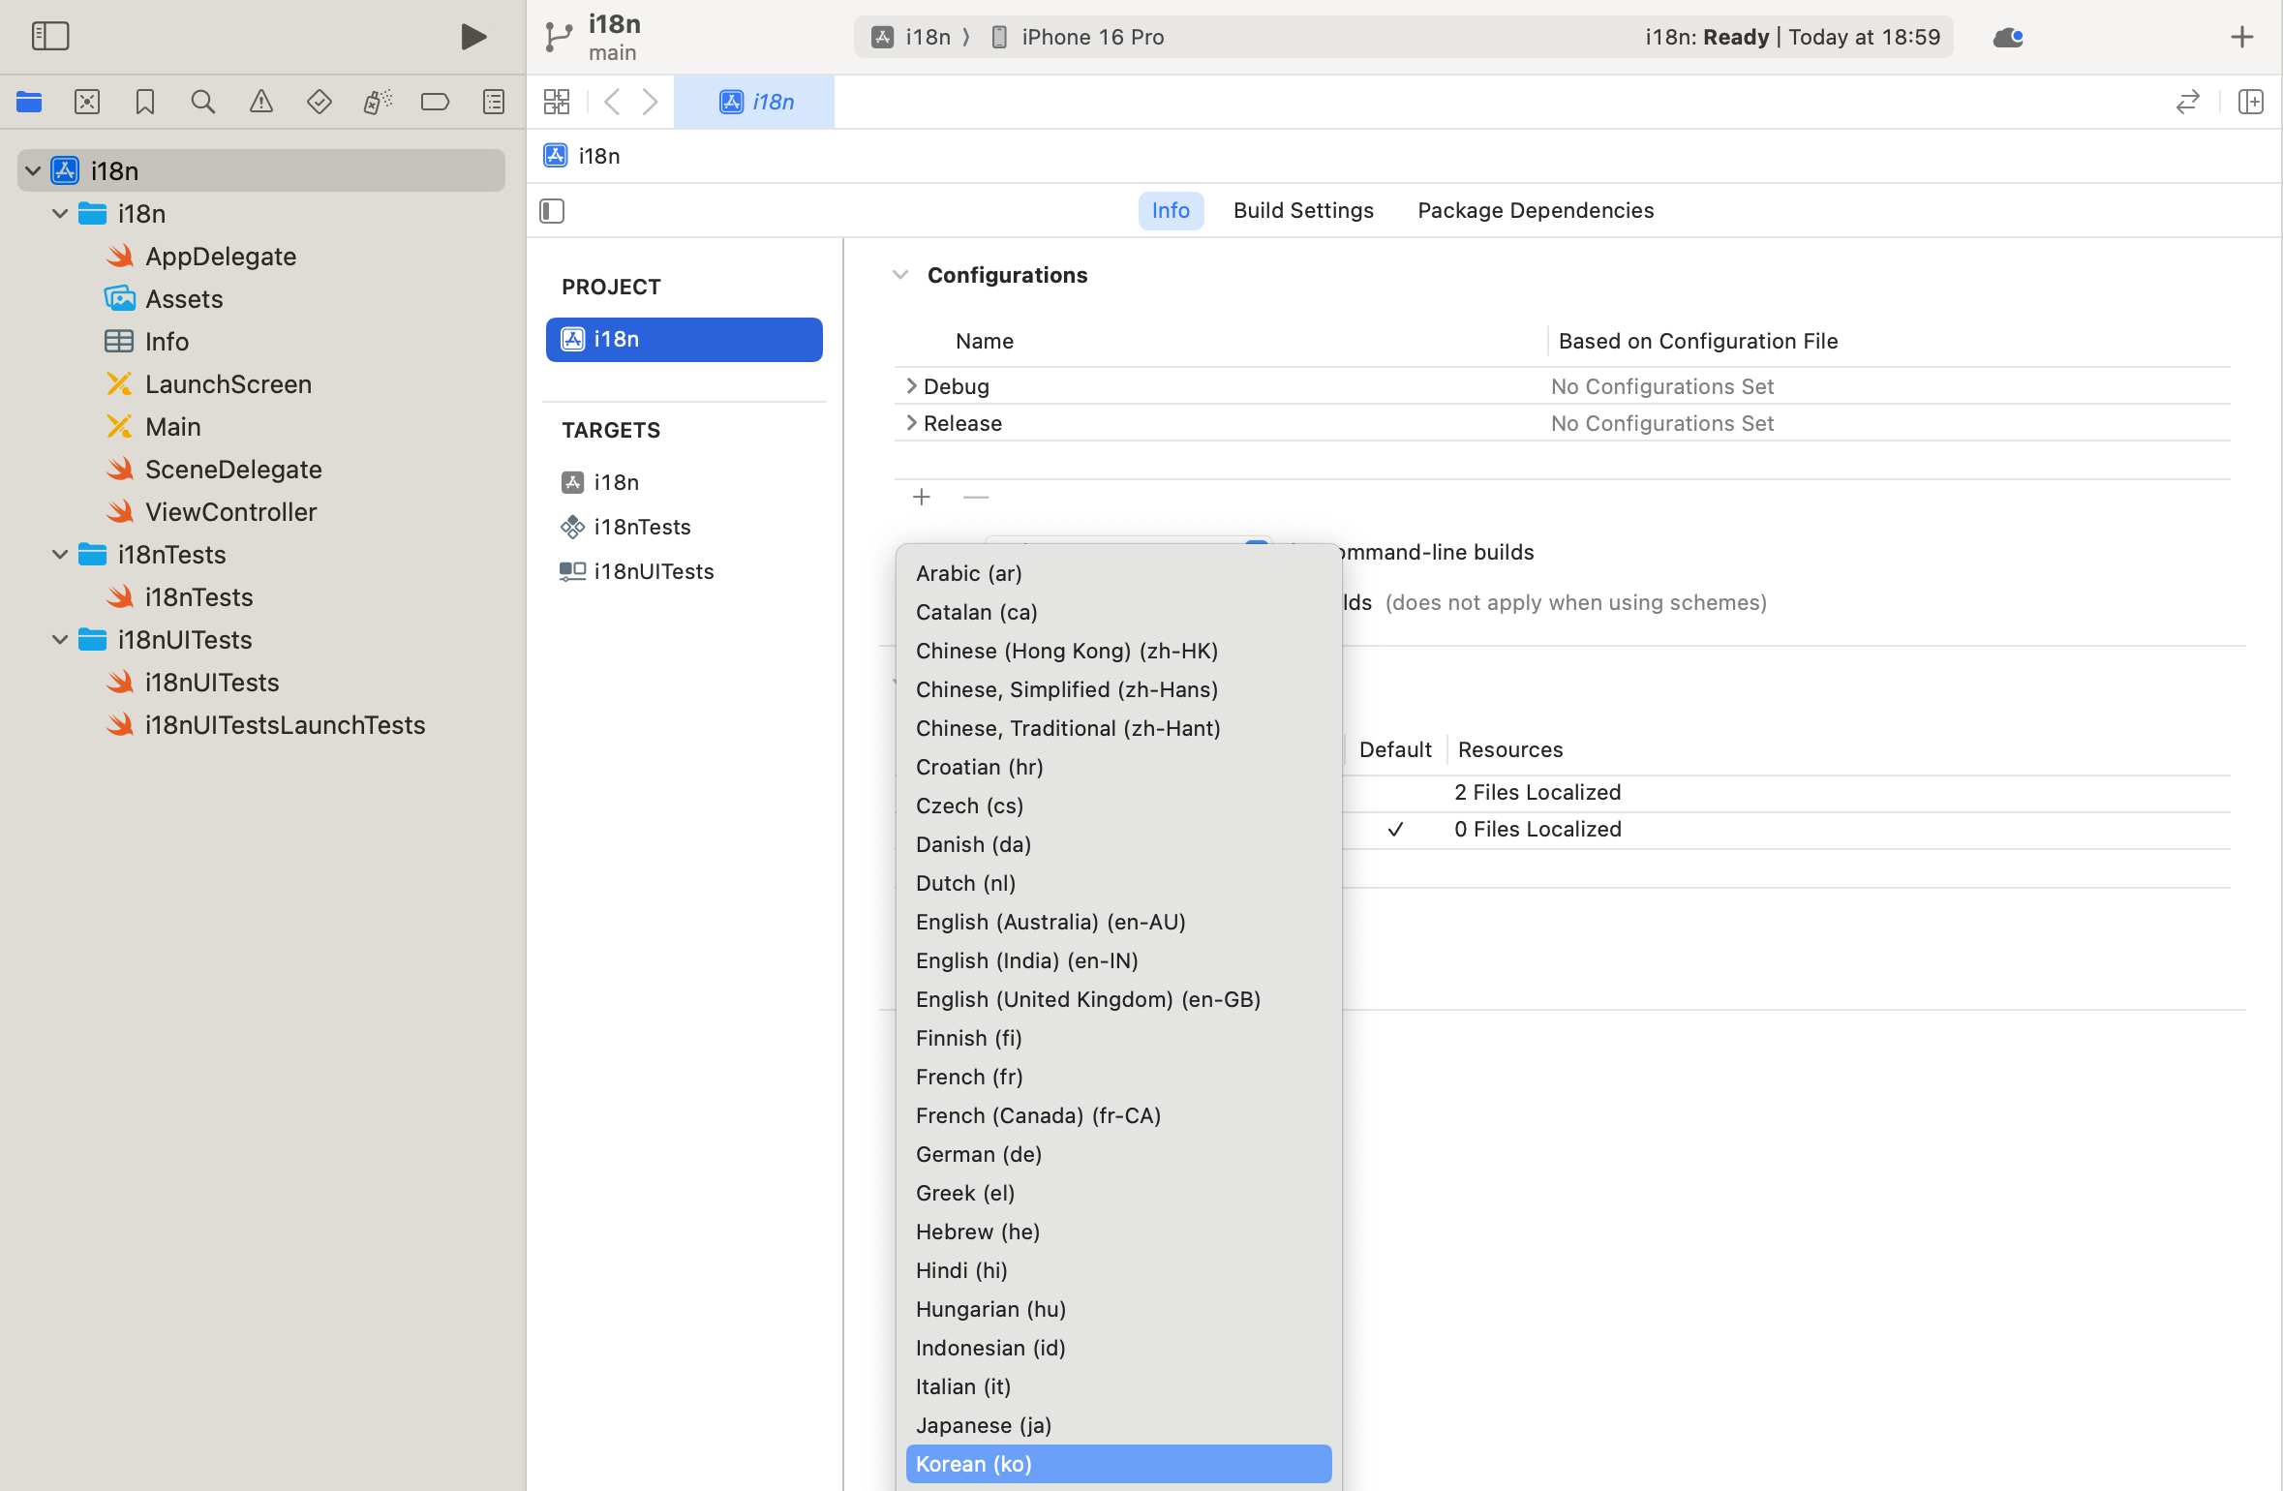The height and width of the screenshot is (1491, 2283).
Task: Toggle the navigator sidebar visibility
Action: 50,37
